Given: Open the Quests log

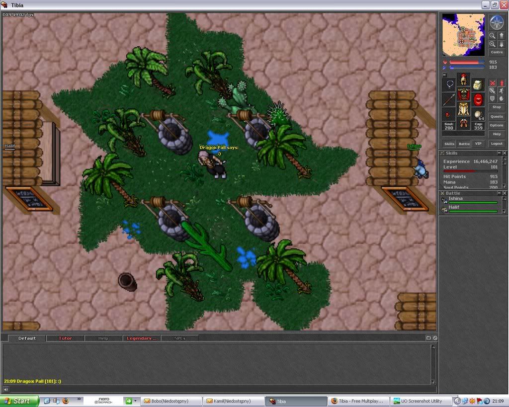Looking at the screenshot, I should (x=497, y=116).
